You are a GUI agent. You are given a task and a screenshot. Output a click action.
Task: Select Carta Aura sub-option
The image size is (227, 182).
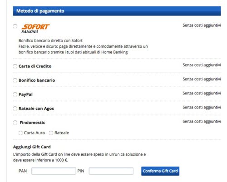pos(20,133)
